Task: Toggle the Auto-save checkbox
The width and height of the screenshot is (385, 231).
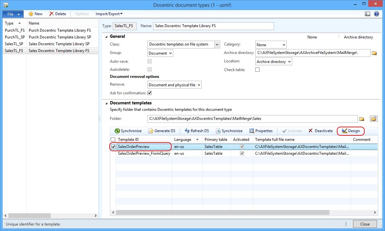Action: pos(150,61)
